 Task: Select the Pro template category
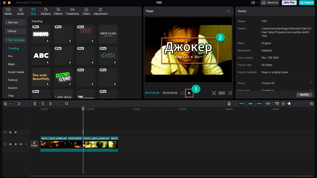(x=10, y=56)
